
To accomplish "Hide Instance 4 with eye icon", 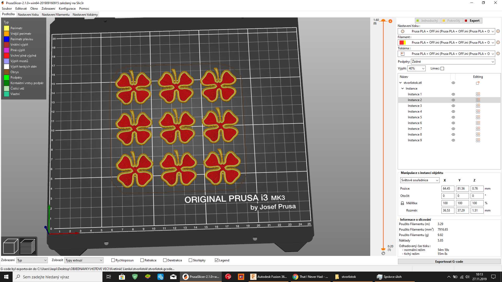I will pyautogui.click(x=453, y=111).
